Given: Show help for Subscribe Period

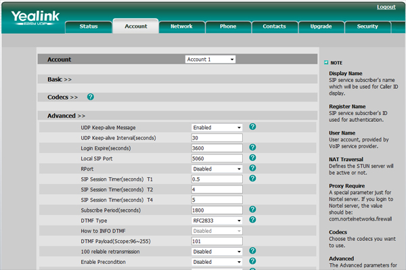Looking at the screenshot, I should coord(252,209).
